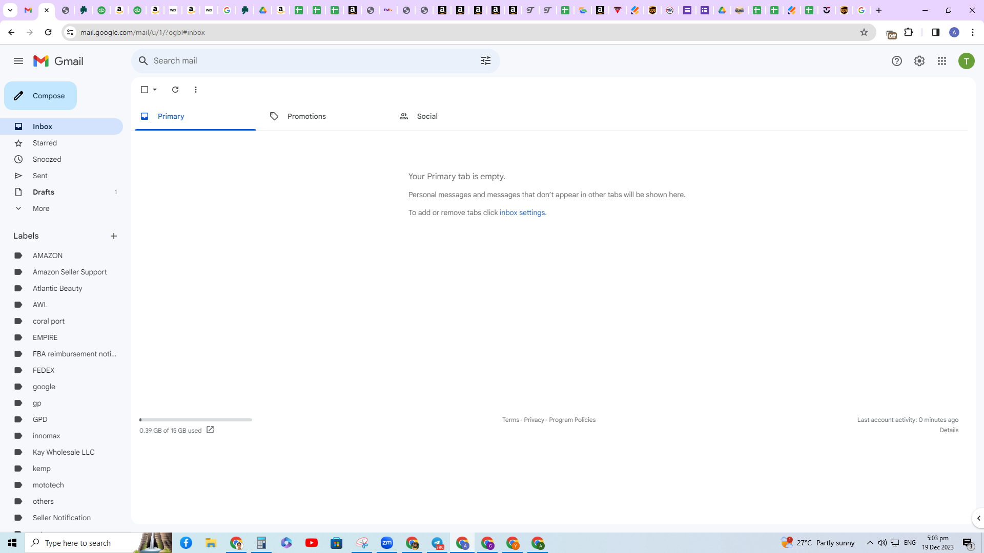This screenshot has width=984, height=553.
Task: View account activity Details
Action: click(x=949, y=430)
